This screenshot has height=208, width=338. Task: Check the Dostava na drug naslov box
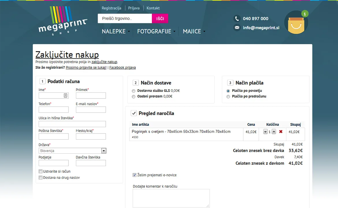tap(40, 178)
